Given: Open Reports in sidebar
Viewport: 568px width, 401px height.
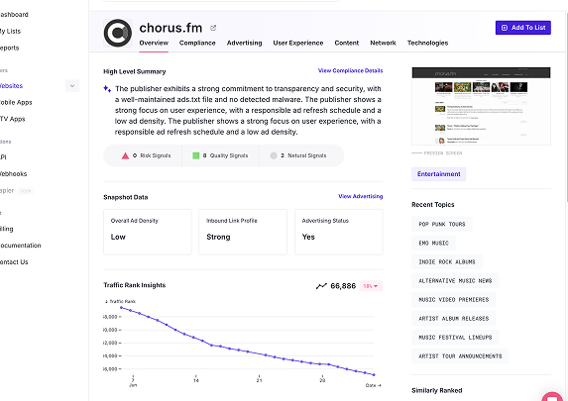Looking at the screenshot, I should tap(10, 48).
